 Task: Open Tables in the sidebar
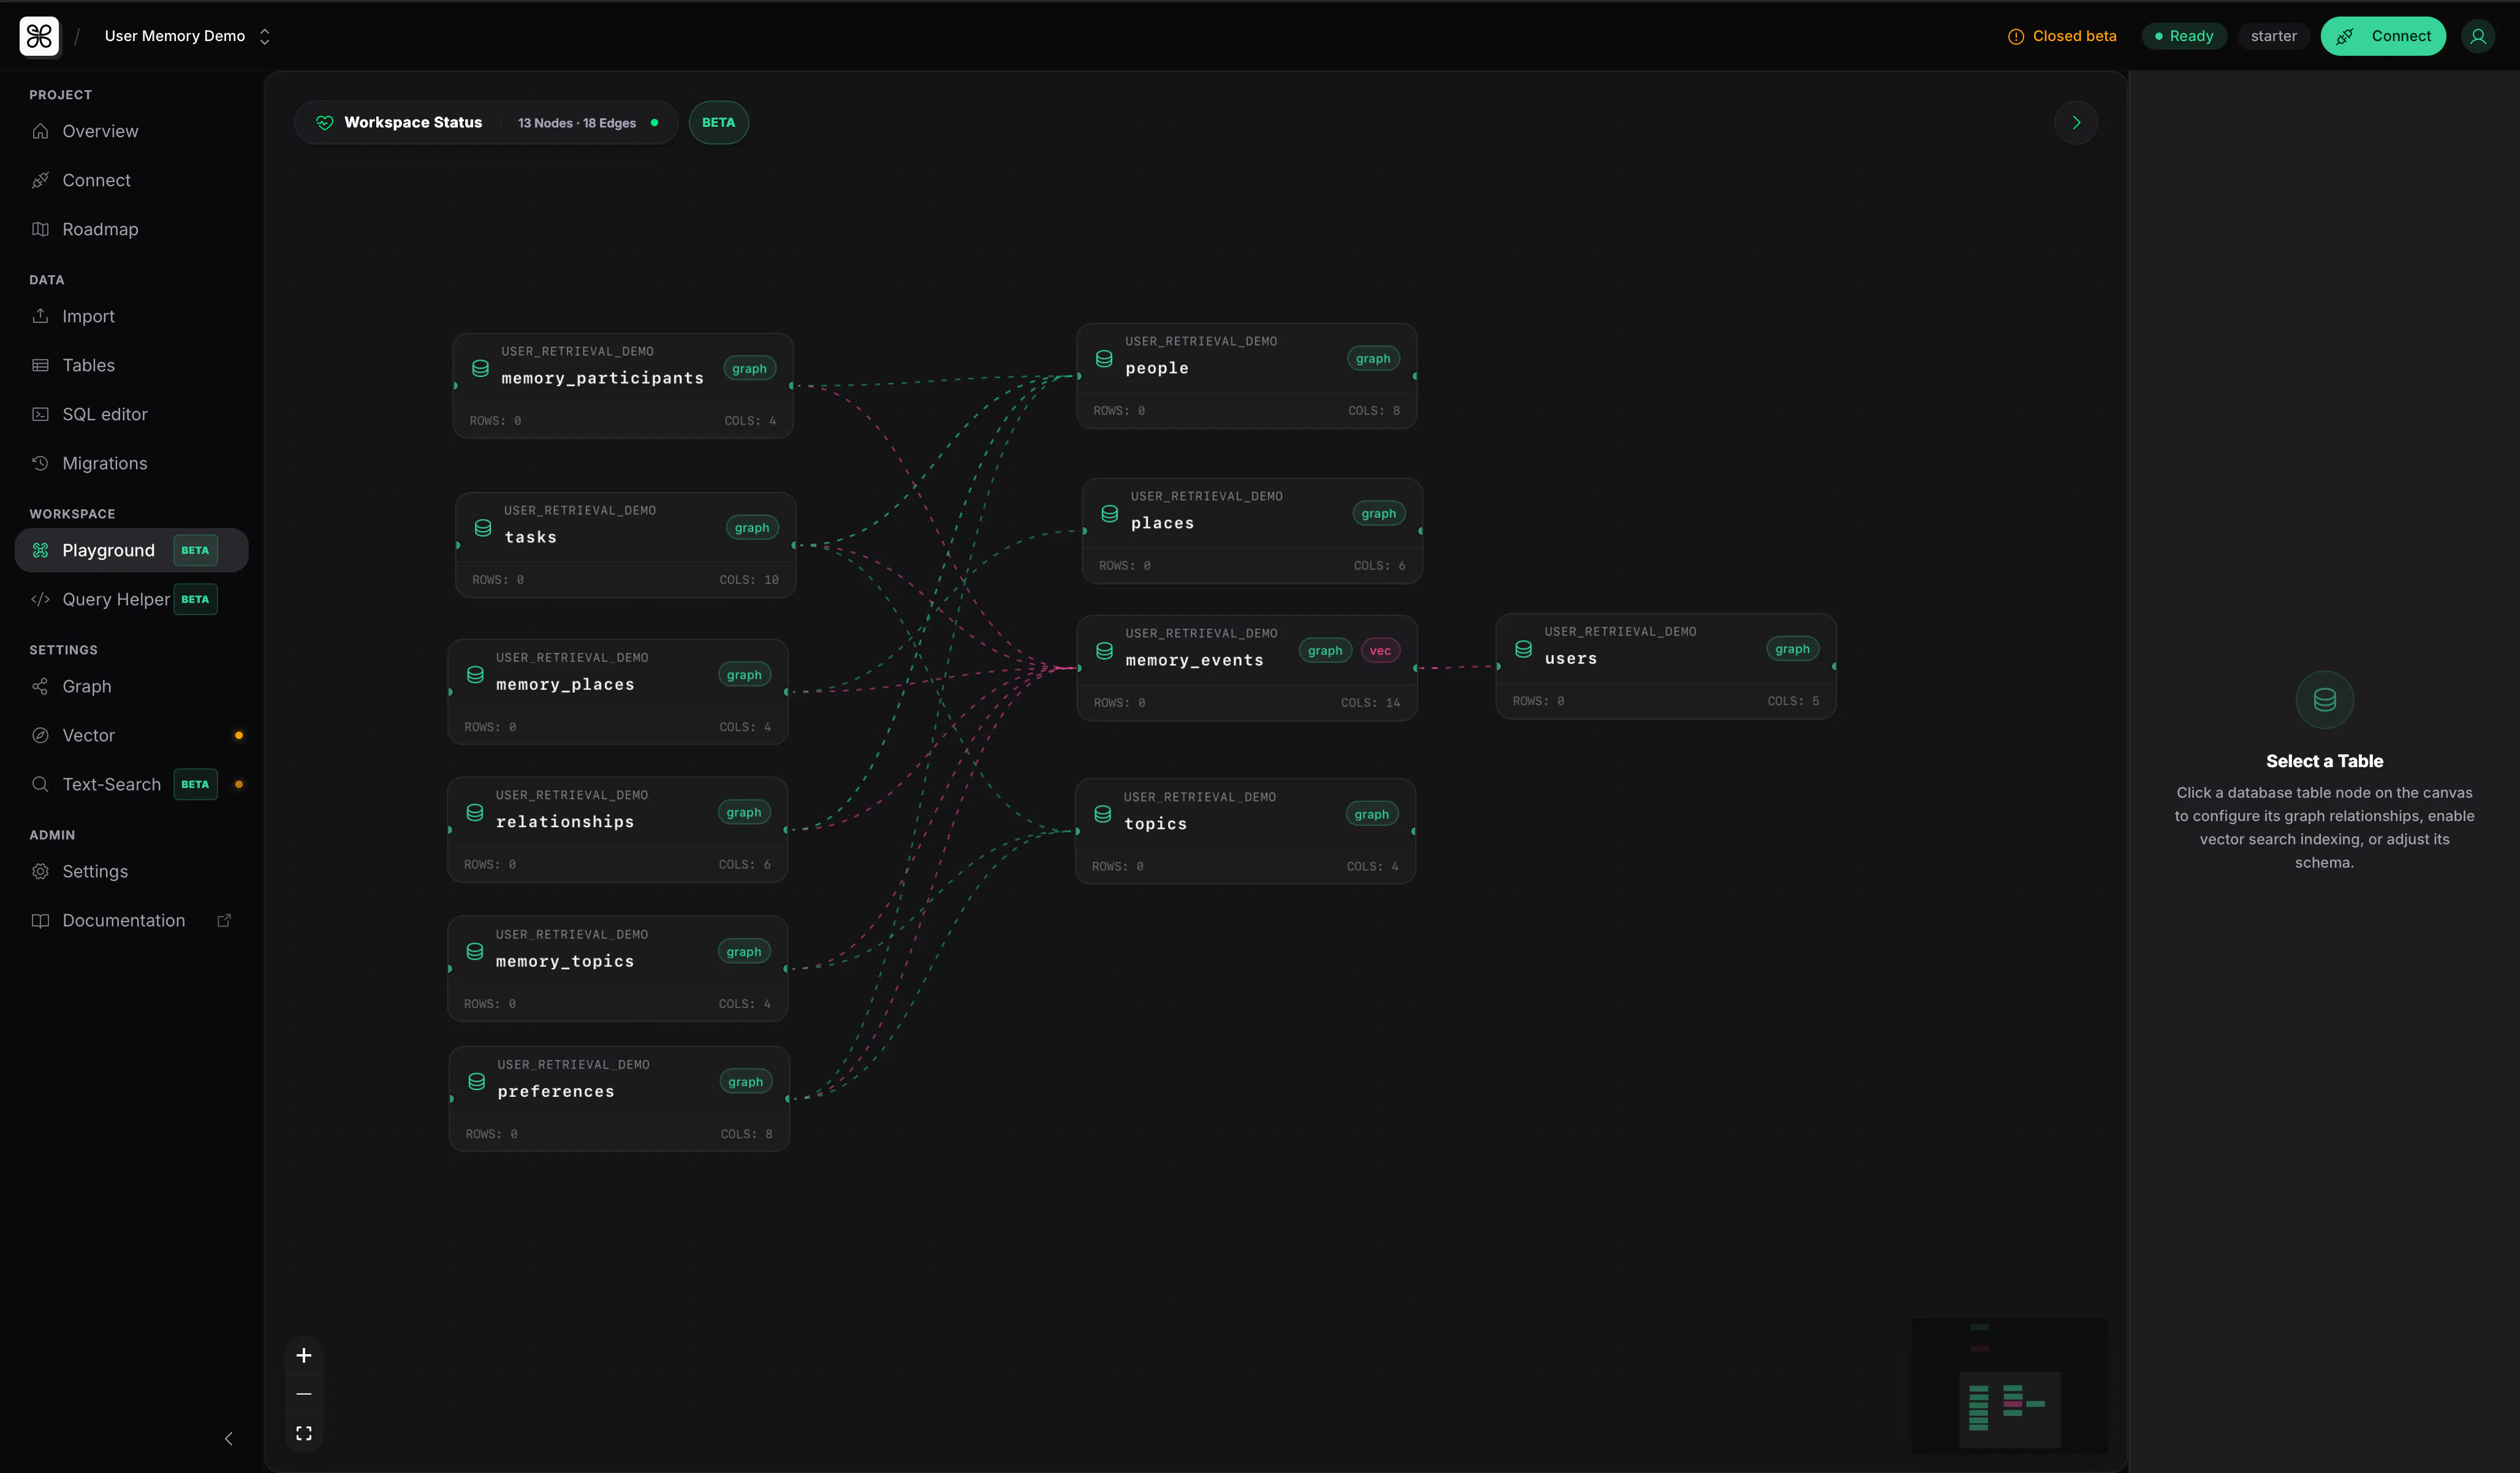132,365
